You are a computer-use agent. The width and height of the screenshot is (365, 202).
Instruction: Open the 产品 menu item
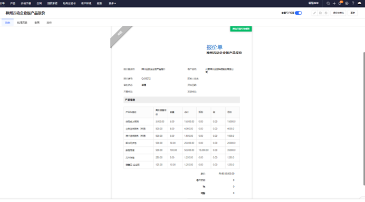[x=13, y=4]
